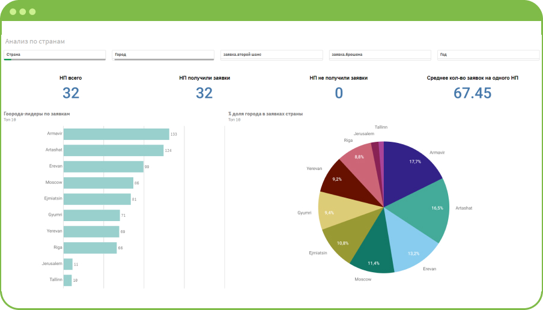Viewport: 543px width, 310px height.
Task: Select the pink Riga 8.8% pie slice
Action: pos(359,161)
